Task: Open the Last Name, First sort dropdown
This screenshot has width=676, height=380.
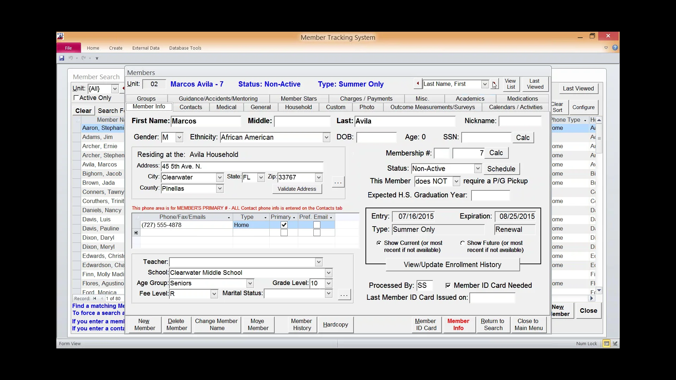Action: tap(485, 84)
